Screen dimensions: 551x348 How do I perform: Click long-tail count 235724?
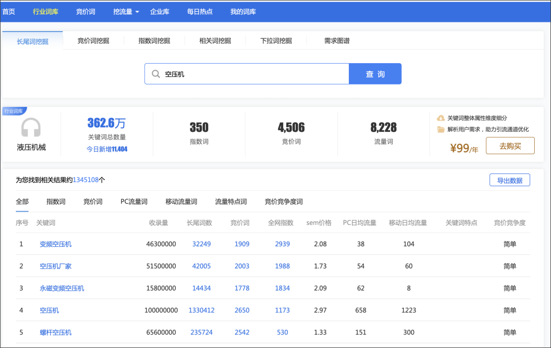click(201, 333)
